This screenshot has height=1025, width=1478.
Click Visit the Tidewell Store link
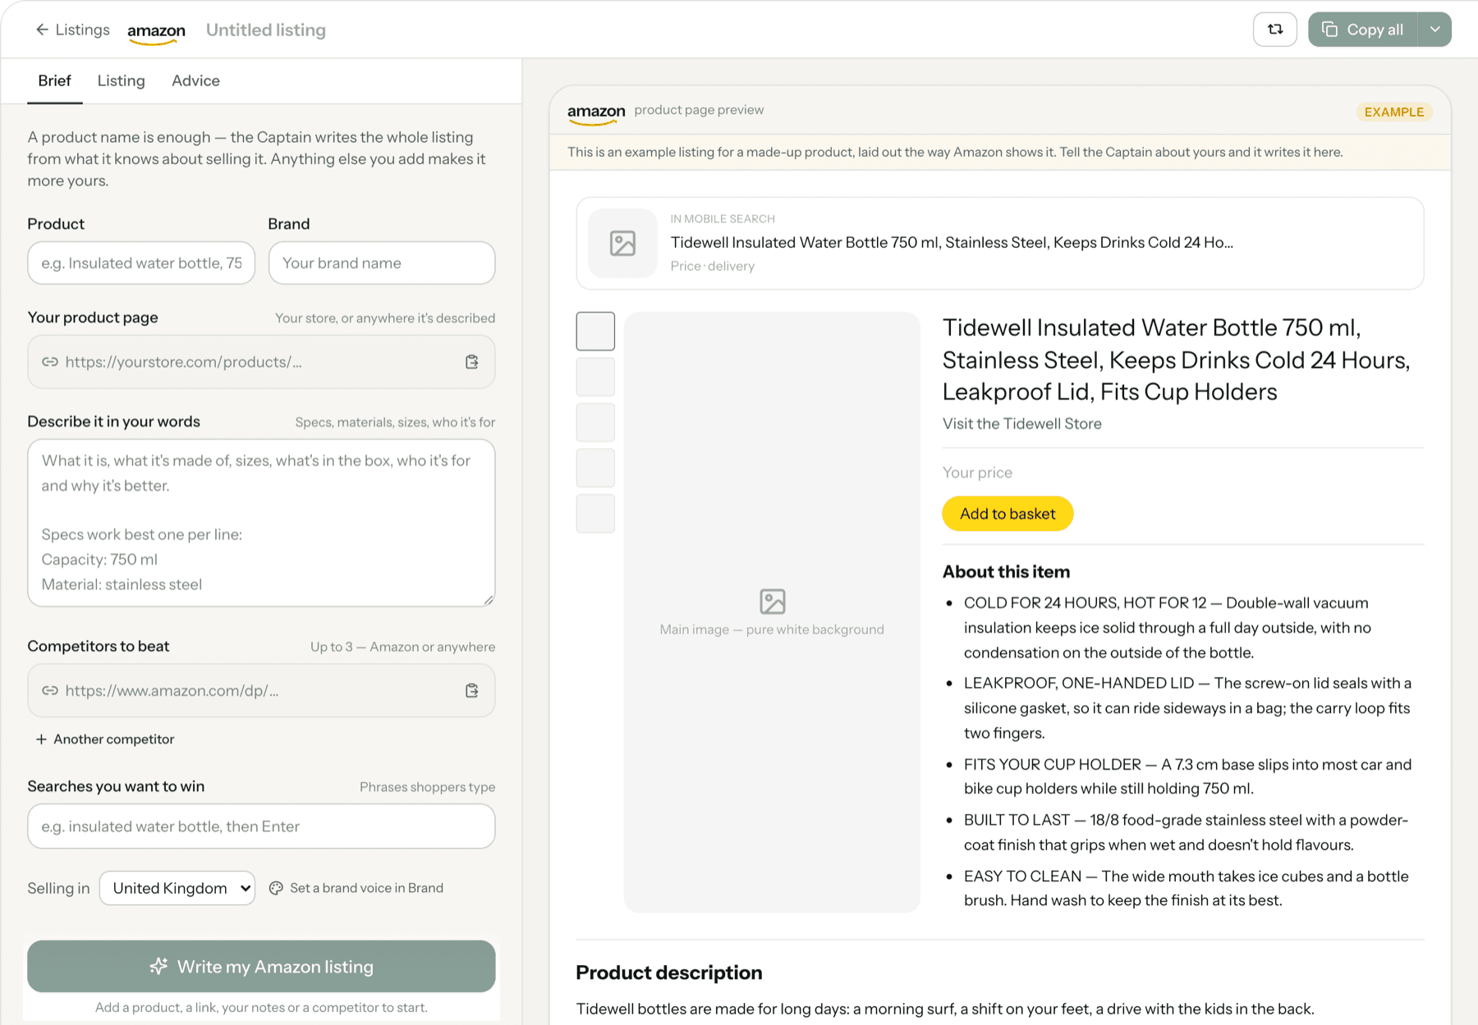1021,423
